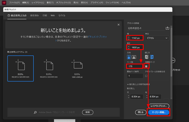Click the レイアウトグリッド... button
The height and width of the screenshot is (122, 189).
coord(159,106)
